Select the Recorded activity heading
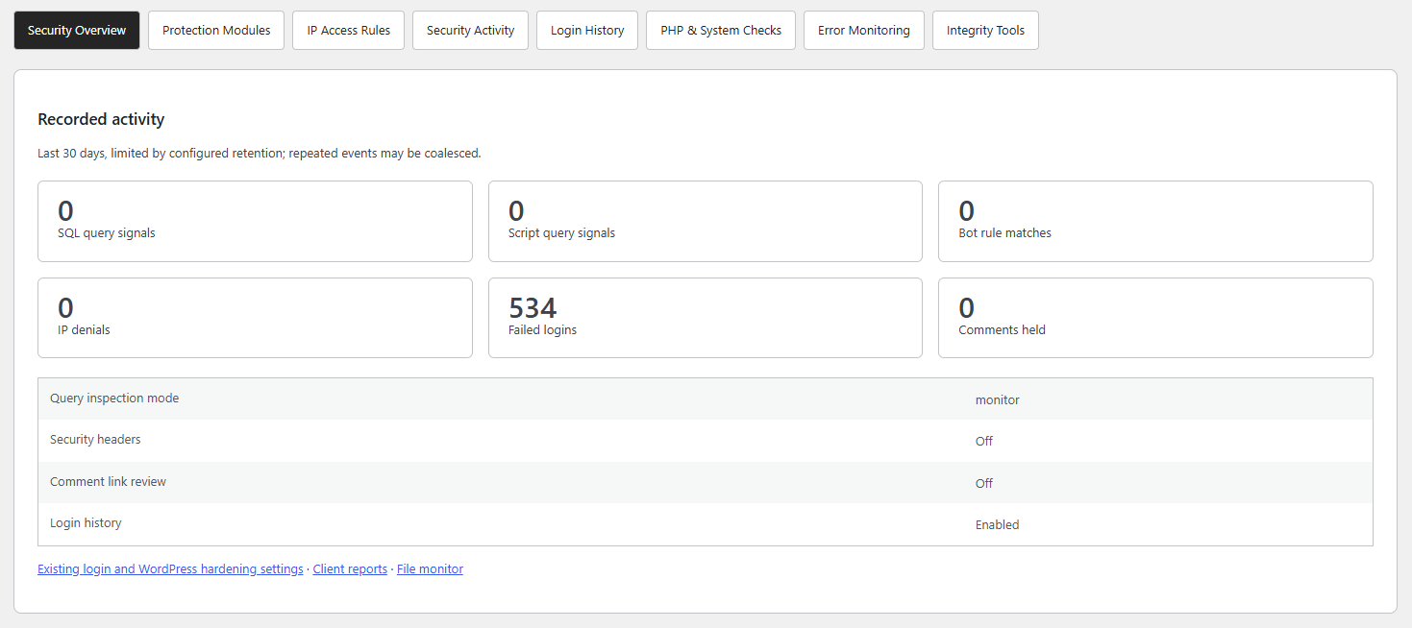This screenshot has height=628, width=1412. click(x=101, y=119)
